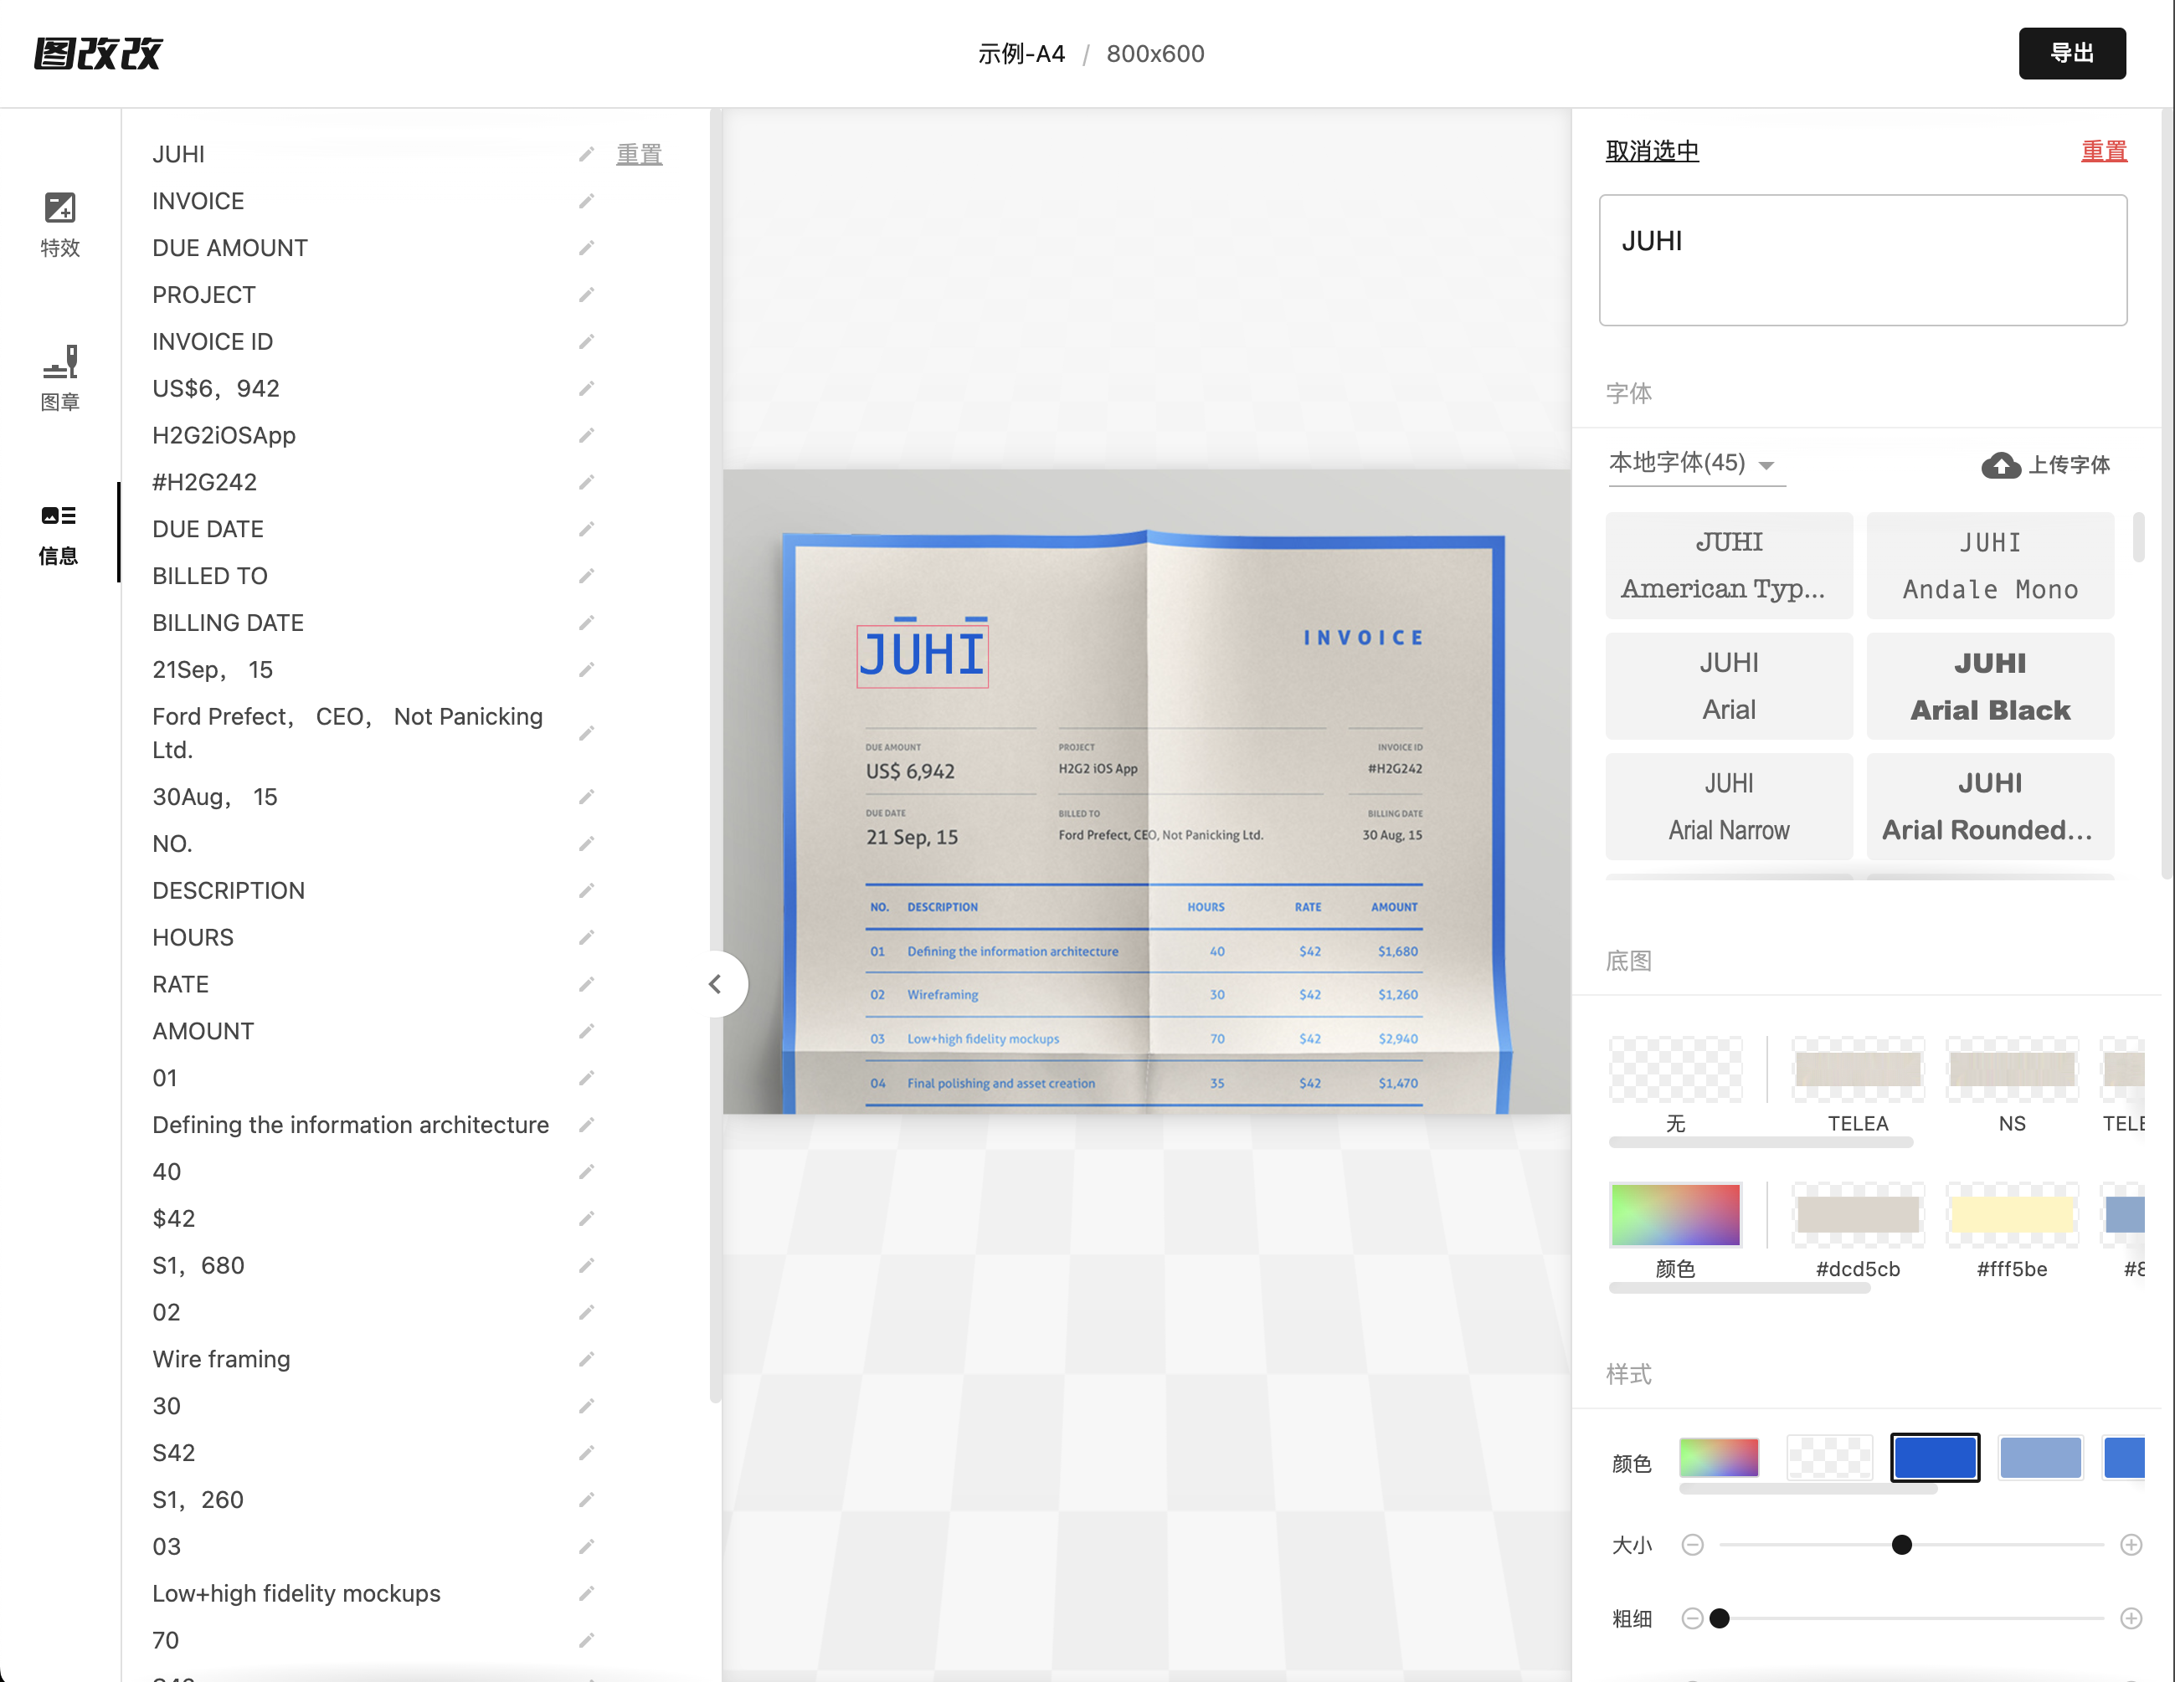
Task: Click the pencil edit icon beside INVOICE
Action: [x=587, y=201]
